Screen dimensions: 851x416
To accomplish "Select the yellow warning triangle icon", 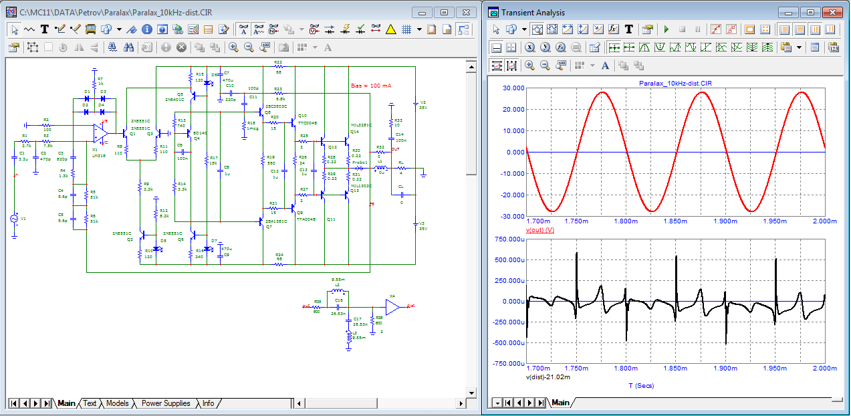I will (x=390, y=29).
